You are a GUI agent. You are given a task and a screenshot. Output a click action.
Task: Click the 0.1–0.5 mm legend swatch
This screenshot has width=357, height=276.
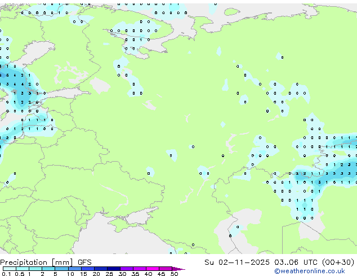point(10,269)
